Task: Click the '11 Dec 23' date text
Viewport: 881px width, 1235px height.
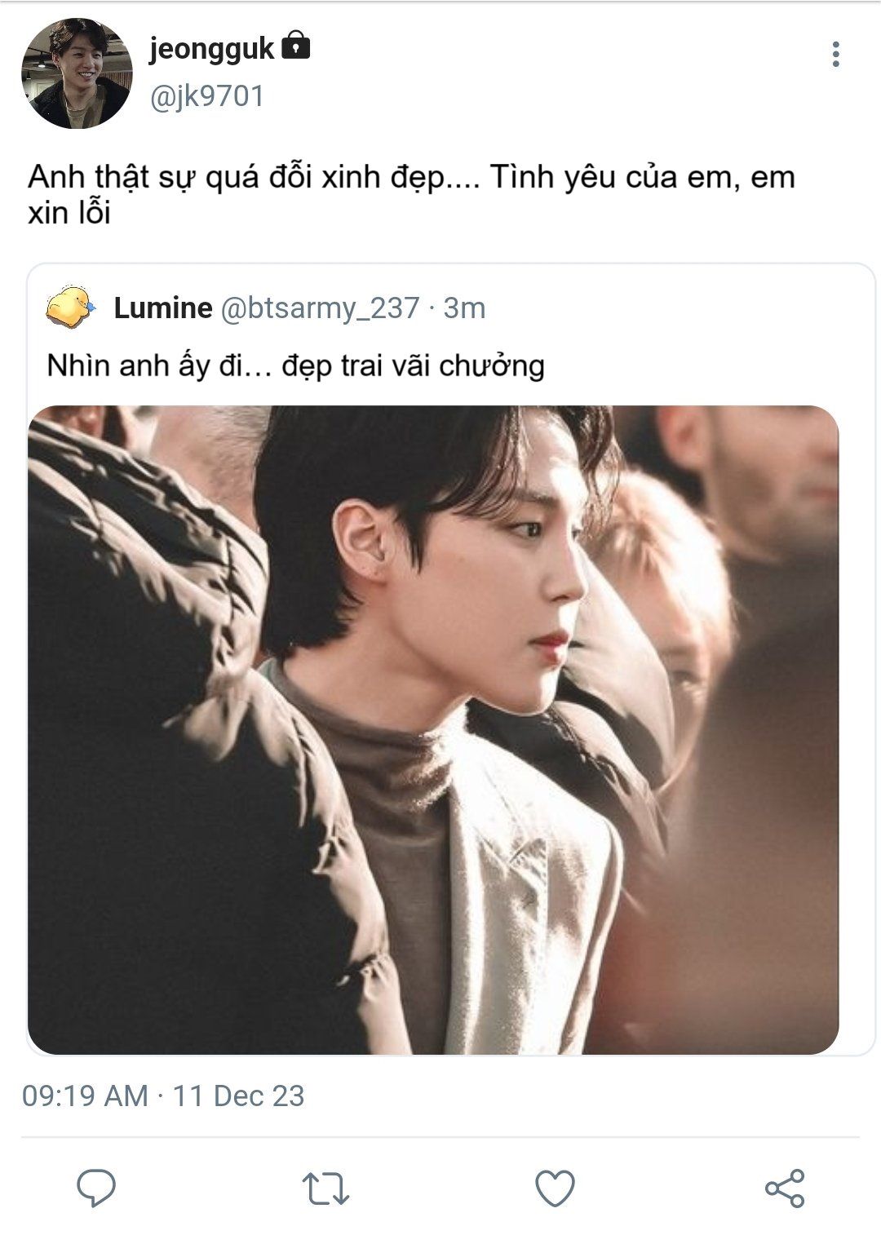Action: (238, 1096)
